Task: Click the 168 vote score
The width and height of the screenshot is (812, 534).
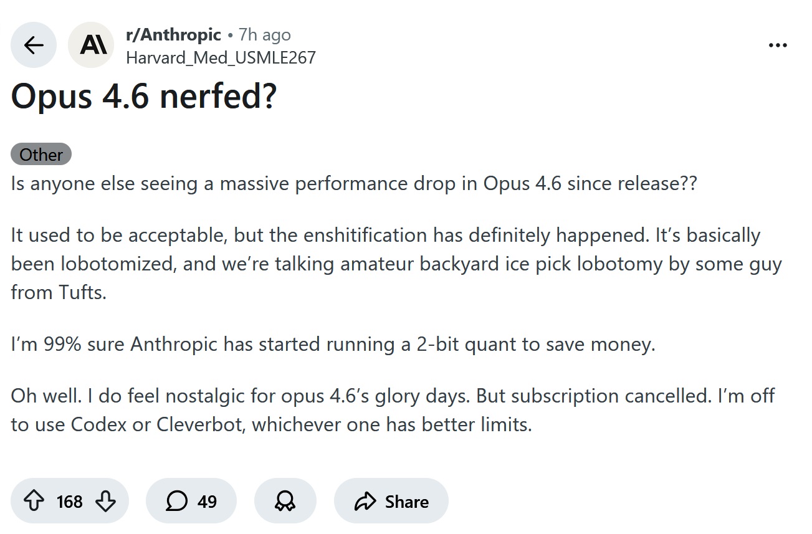Action: (x=69, y=501)
